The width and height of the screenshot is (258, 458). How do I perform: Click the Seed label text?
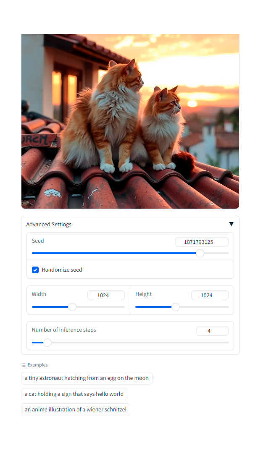pos(38,241)
